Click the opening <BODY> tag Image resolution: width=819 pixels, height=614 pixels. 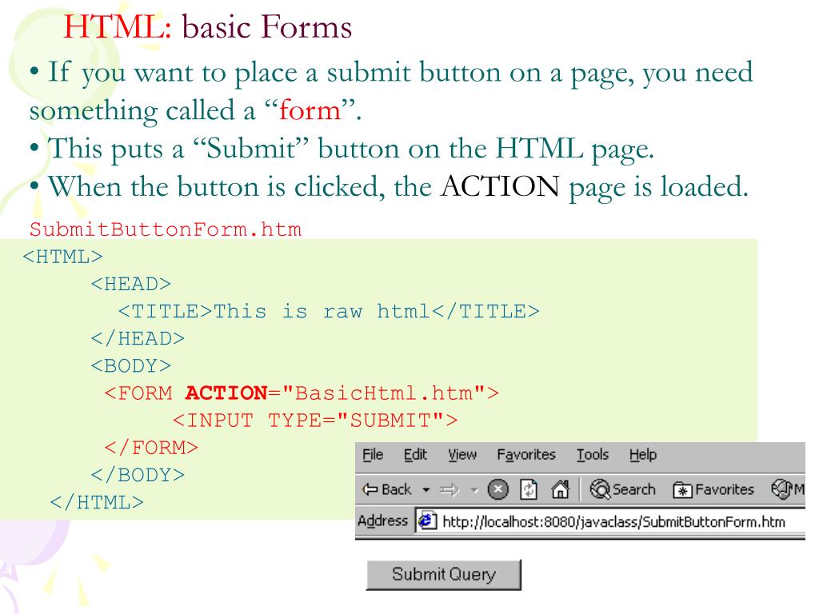pyautogui.click(x=131, y=365)
